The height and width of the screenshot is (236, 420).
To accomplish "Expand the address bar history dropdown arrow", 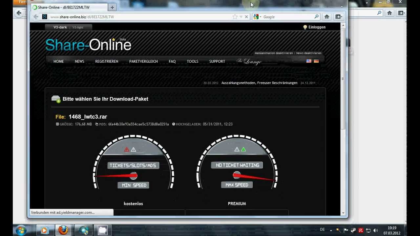I will [x=241, y=17].
